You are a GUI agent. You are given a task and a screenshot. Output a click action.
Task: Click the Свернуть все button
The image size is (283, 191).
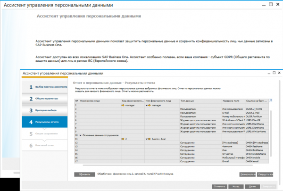(268, 174)
